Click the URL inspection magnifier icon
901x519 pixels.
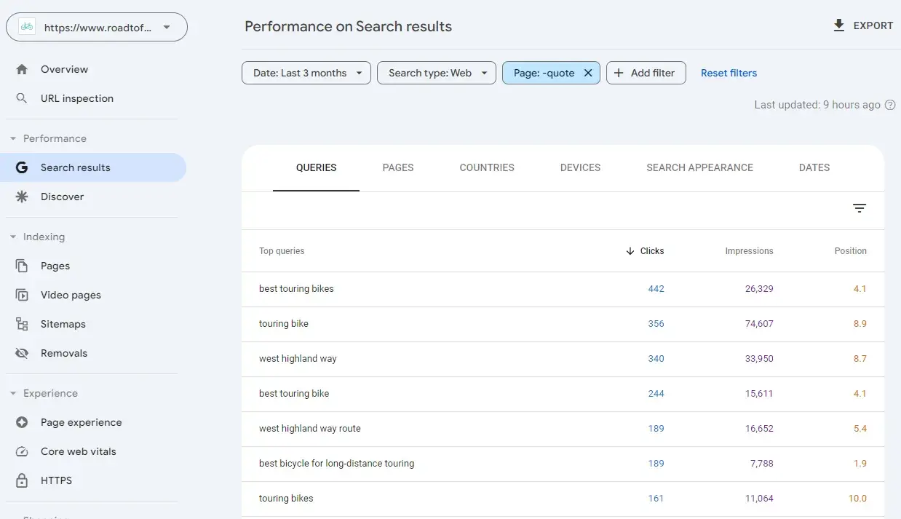click(x=22, y=98)
